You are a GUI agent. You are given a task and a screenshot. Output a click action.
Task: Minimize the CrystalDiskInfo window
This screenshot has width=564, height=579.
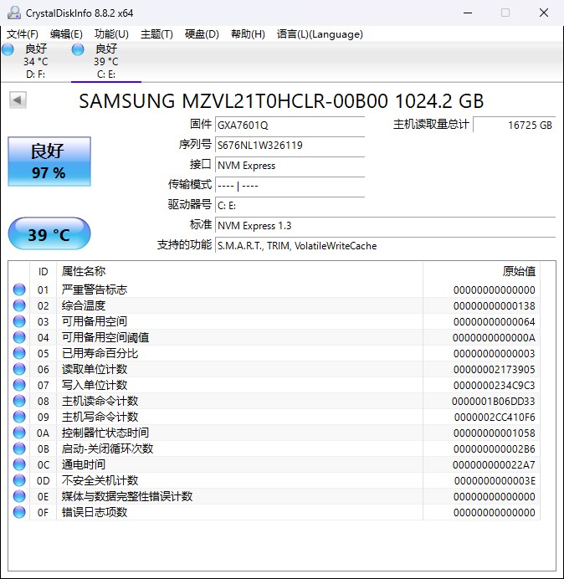point(468,13)
